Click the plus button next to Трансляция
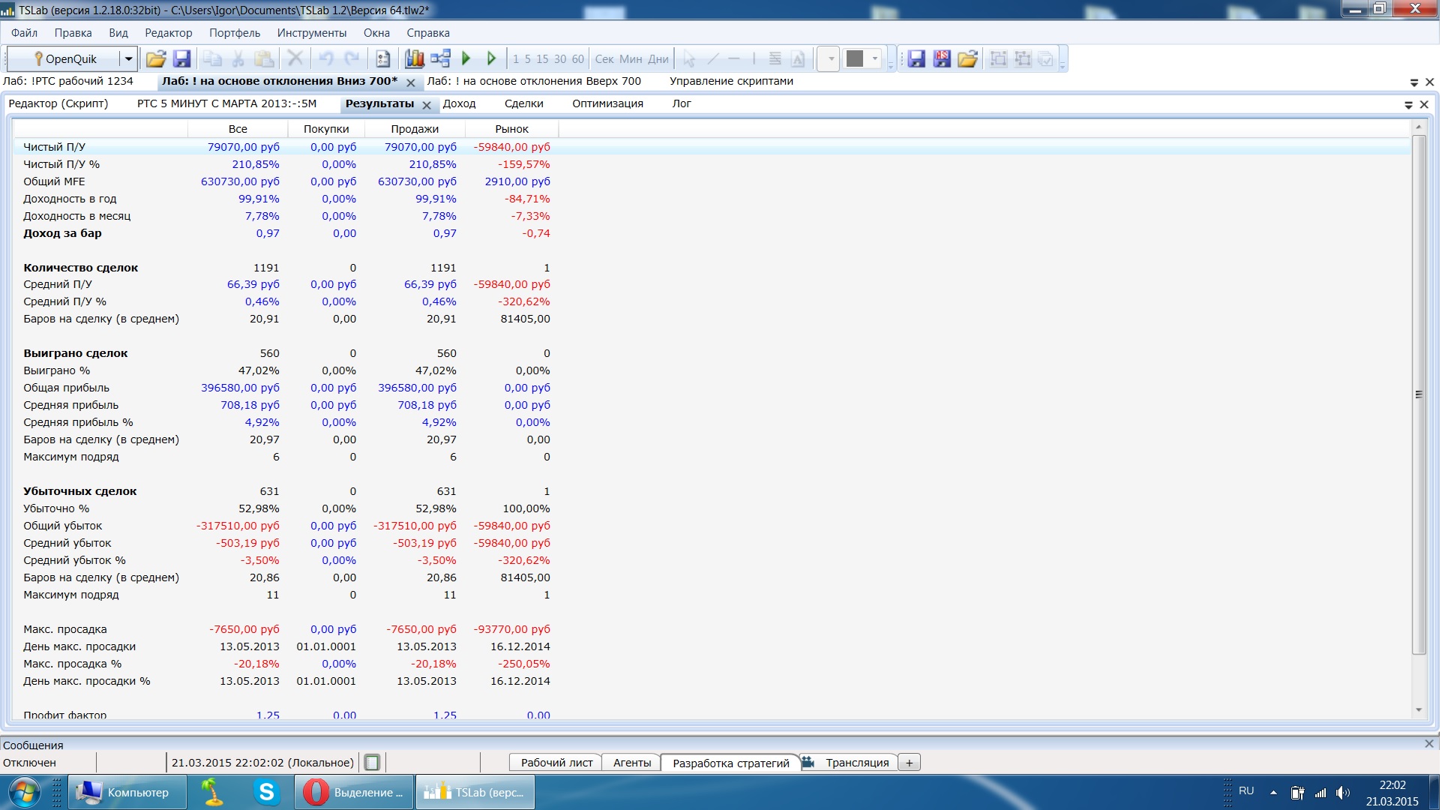This screenshot has width=1448, height=810. coord(909,763)
